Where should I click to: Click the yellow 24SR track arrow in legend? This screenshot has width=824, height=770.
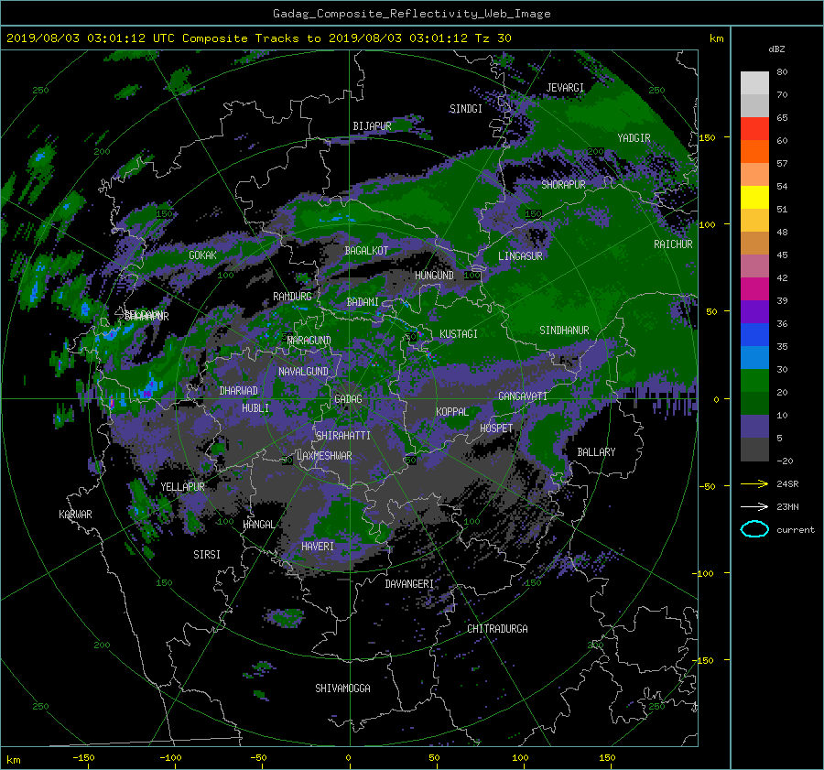(x=754, y=484)
